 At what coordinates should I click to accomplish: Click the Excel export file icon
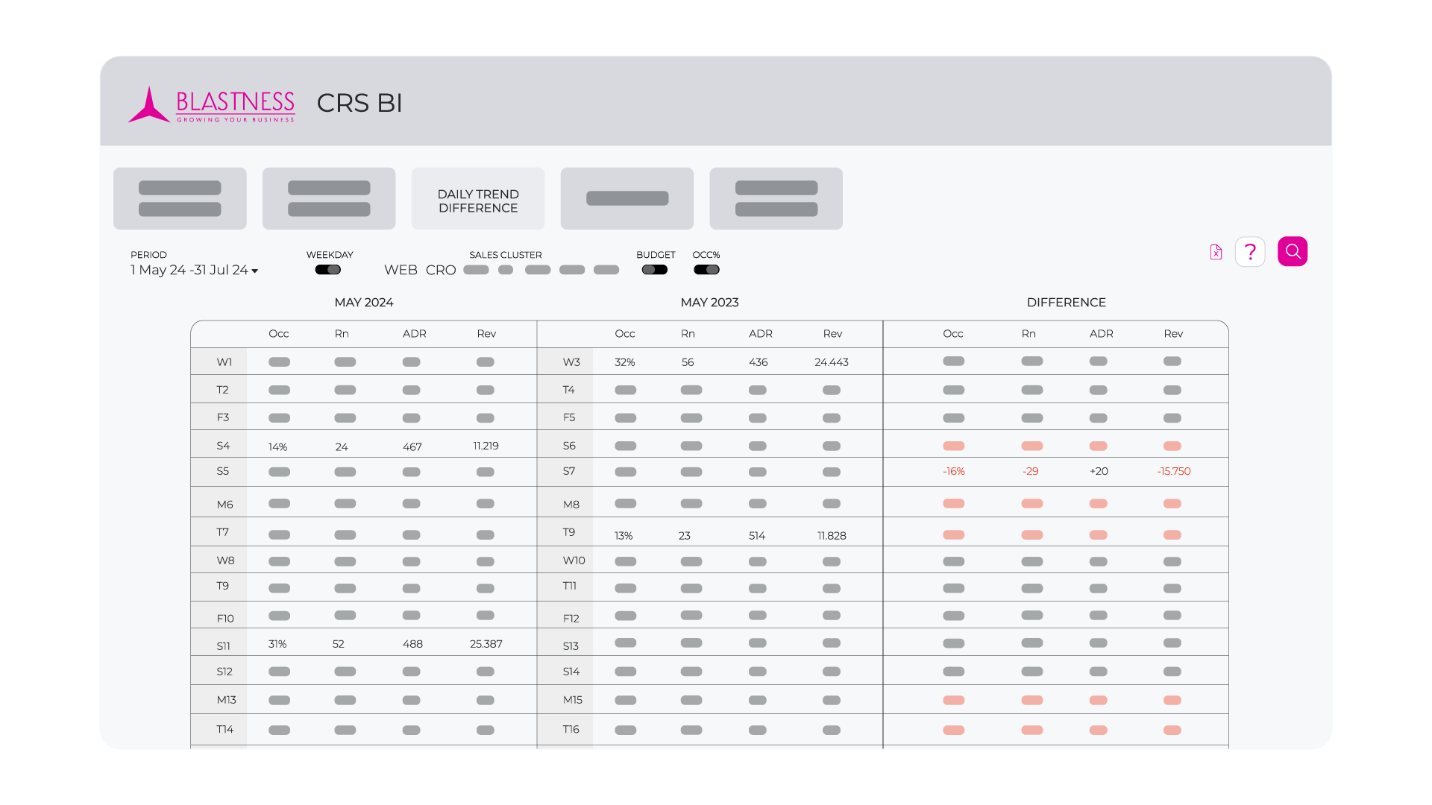pyautogui.click(x=1216, y=252)
